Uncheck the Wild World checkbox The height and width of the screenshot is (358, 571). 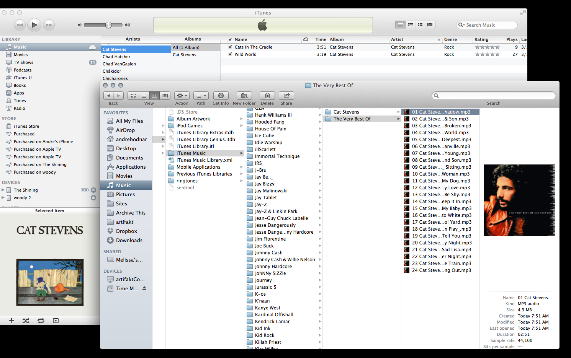230,54
